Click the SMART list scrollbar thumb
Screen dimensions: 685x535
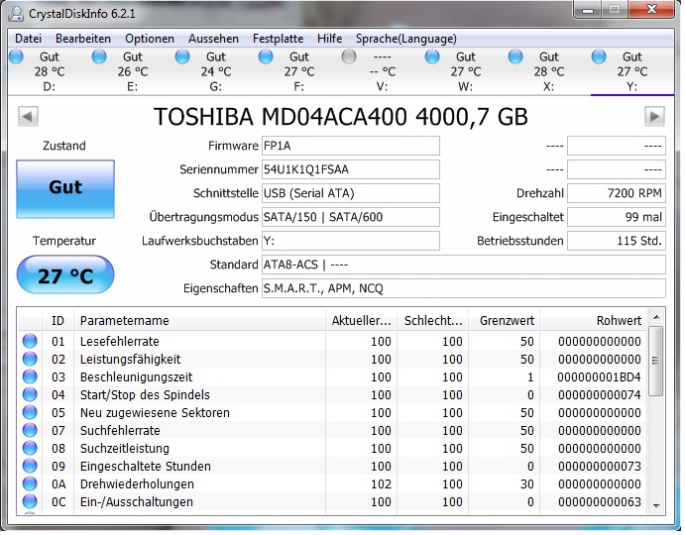tap(655, 362)
